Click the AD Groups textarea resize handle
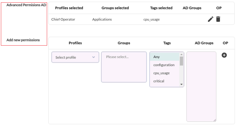The height and width of the screenshot is (126, 240). point(214,120)
